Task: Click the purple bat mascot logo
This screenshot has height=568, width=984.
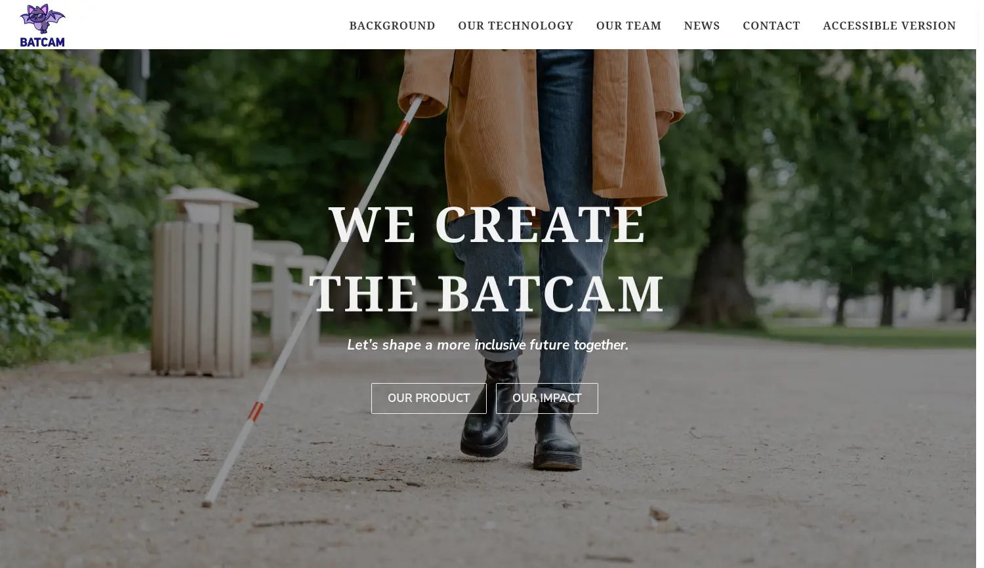Action: point(43,18)
